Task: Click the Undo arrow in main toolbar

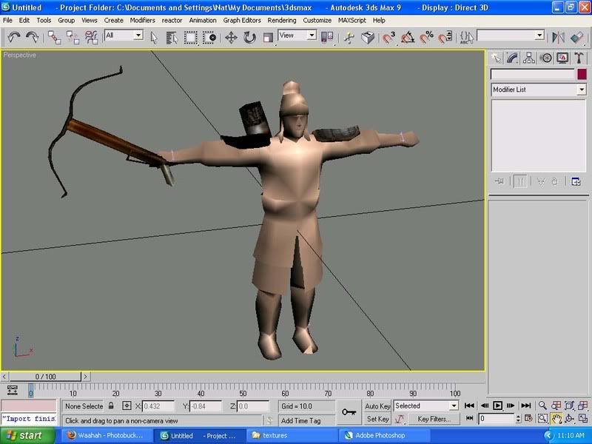Action: (x=13, y=36)
